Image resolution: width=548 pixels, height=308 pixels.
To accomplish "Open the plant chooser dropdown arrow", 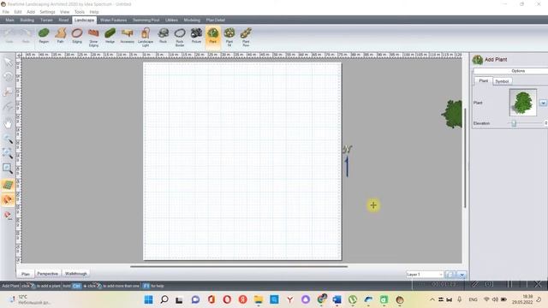I will click(543, 103).
